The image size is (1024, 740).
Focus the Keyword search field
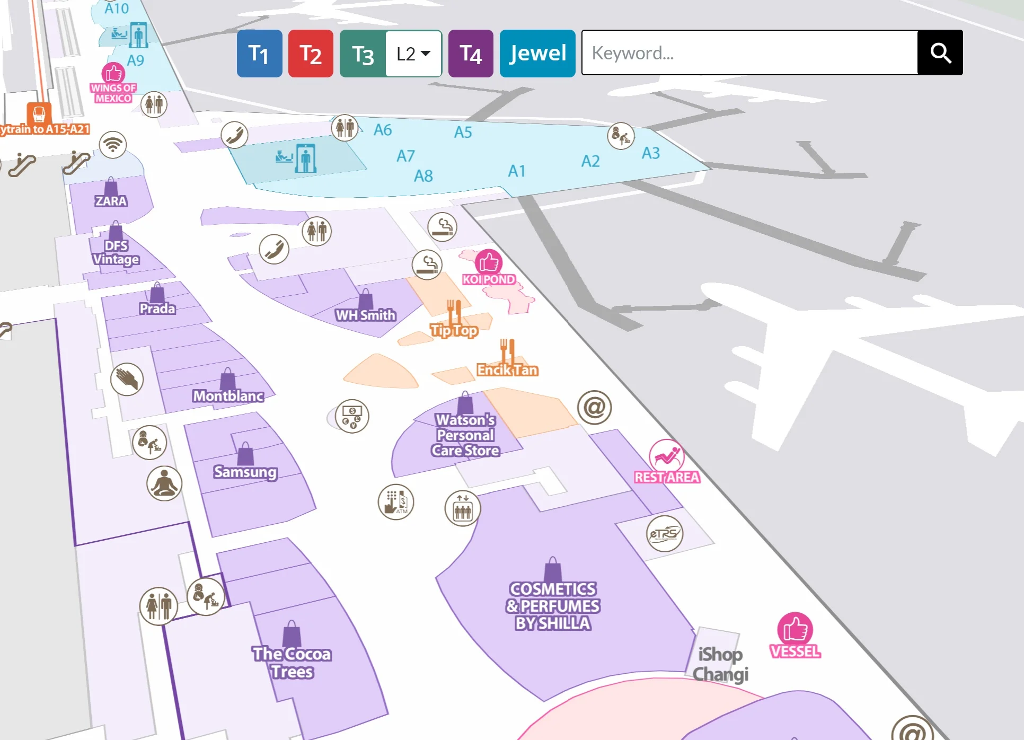(749, 52)
